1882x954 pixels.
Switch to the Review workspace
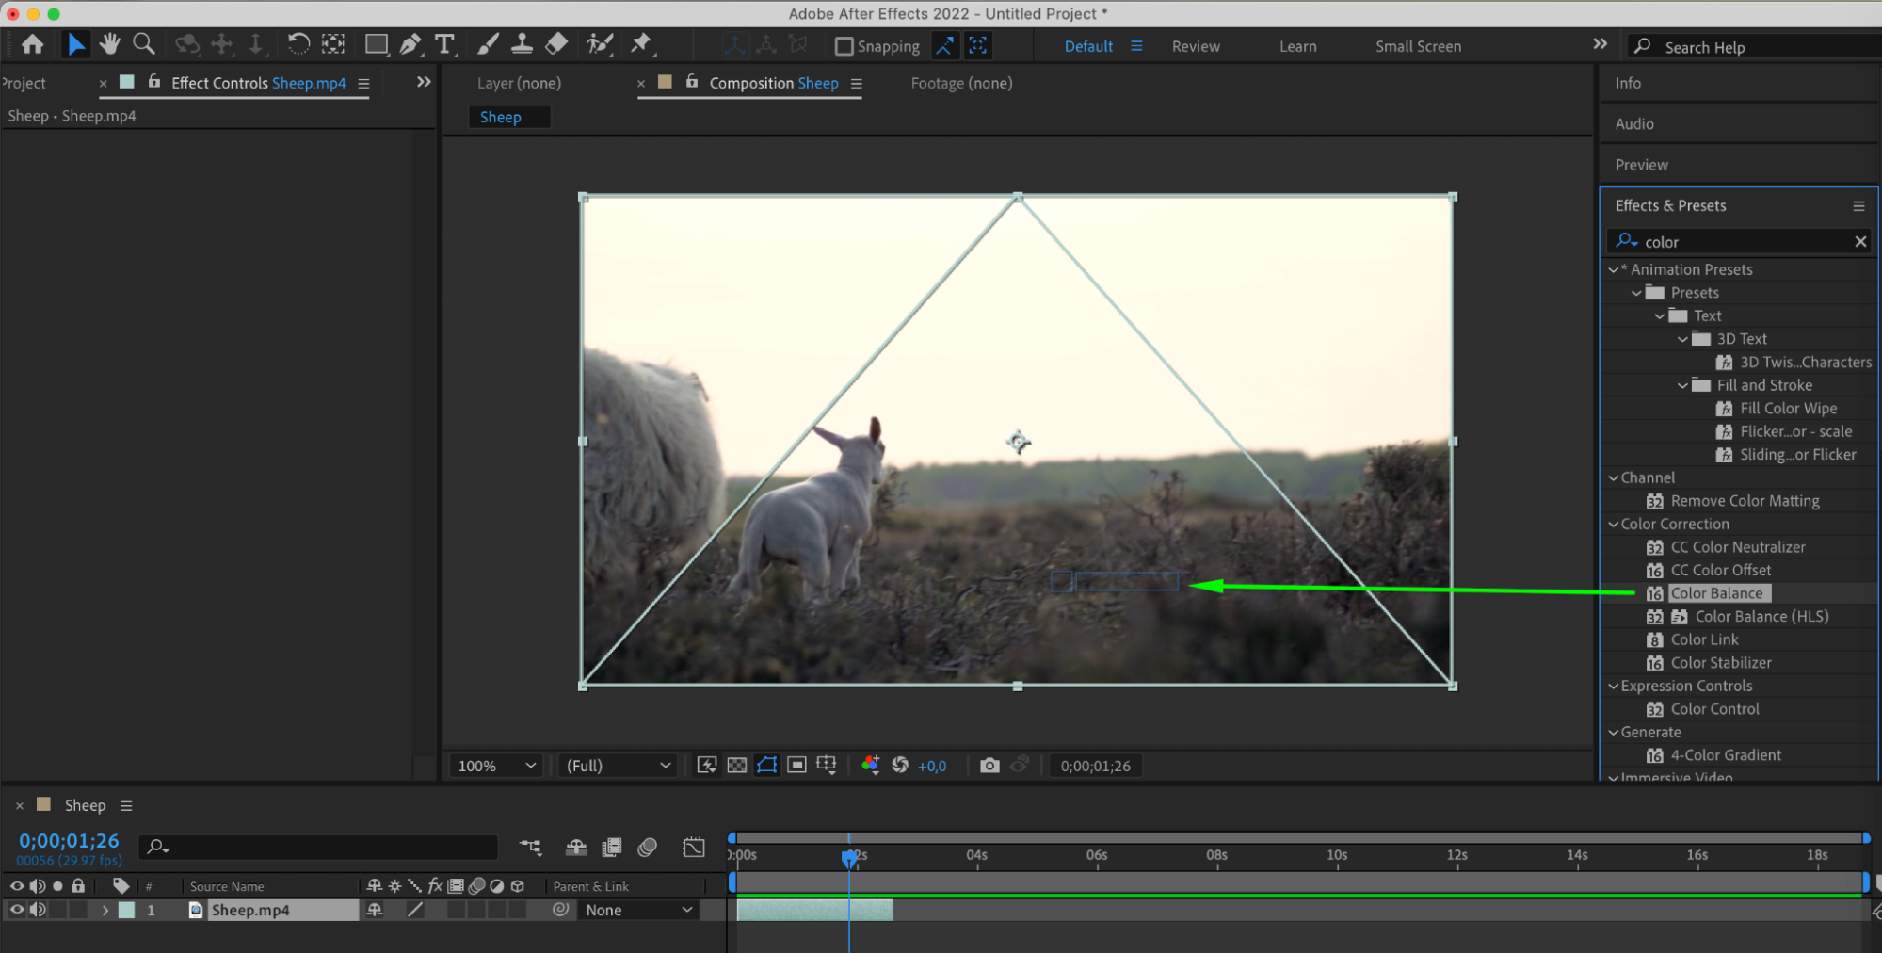[1196, 46]
